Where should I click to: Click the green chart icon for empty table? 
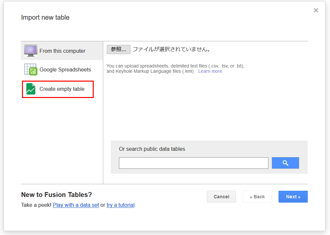coord(31,89)
